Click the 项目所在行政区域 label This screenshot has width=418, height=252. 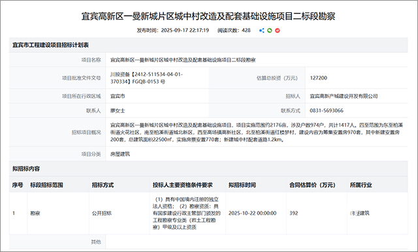pyautogui.click(x=81, y=96)
